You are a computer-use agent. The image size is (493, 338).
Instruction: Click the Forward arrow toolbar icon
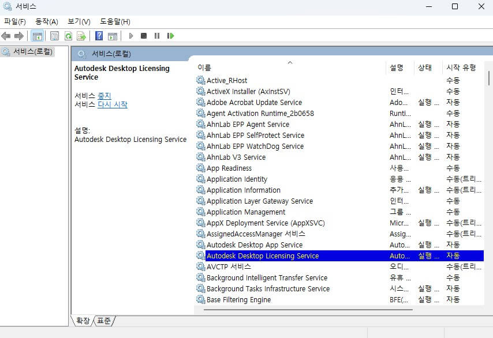[x=19, y=36]
